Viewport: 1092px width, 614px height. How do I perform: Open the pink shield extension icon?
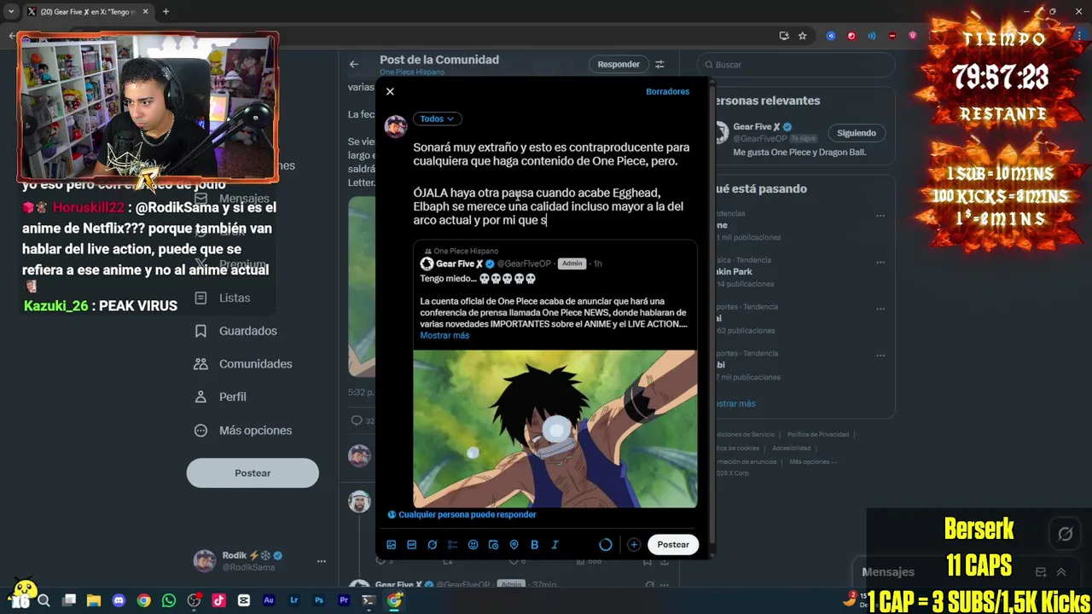(x=913, y=36)
